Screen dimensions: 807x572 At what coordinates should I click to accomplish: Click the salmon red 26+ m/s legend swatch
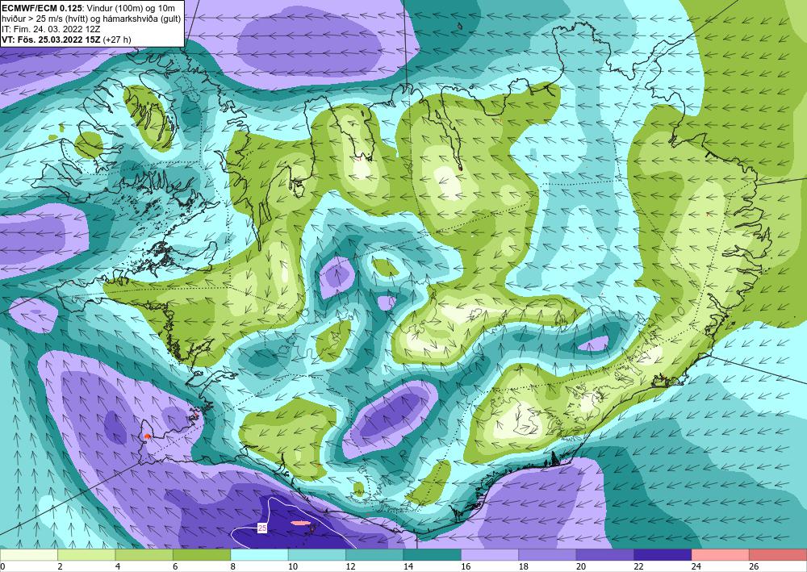778,555
